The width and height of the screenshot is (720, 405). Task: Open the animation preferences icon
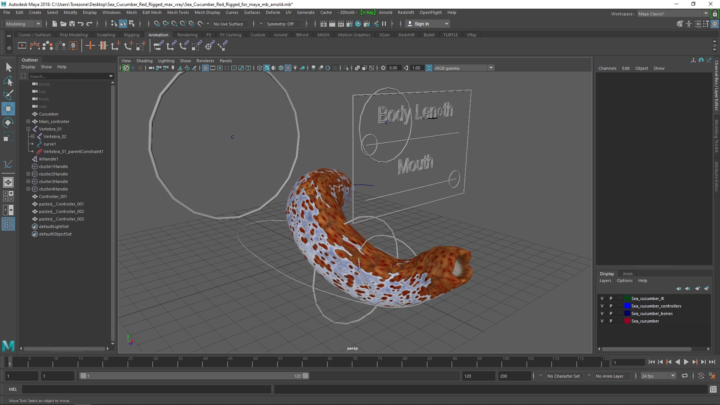click(x=712, y=376)
